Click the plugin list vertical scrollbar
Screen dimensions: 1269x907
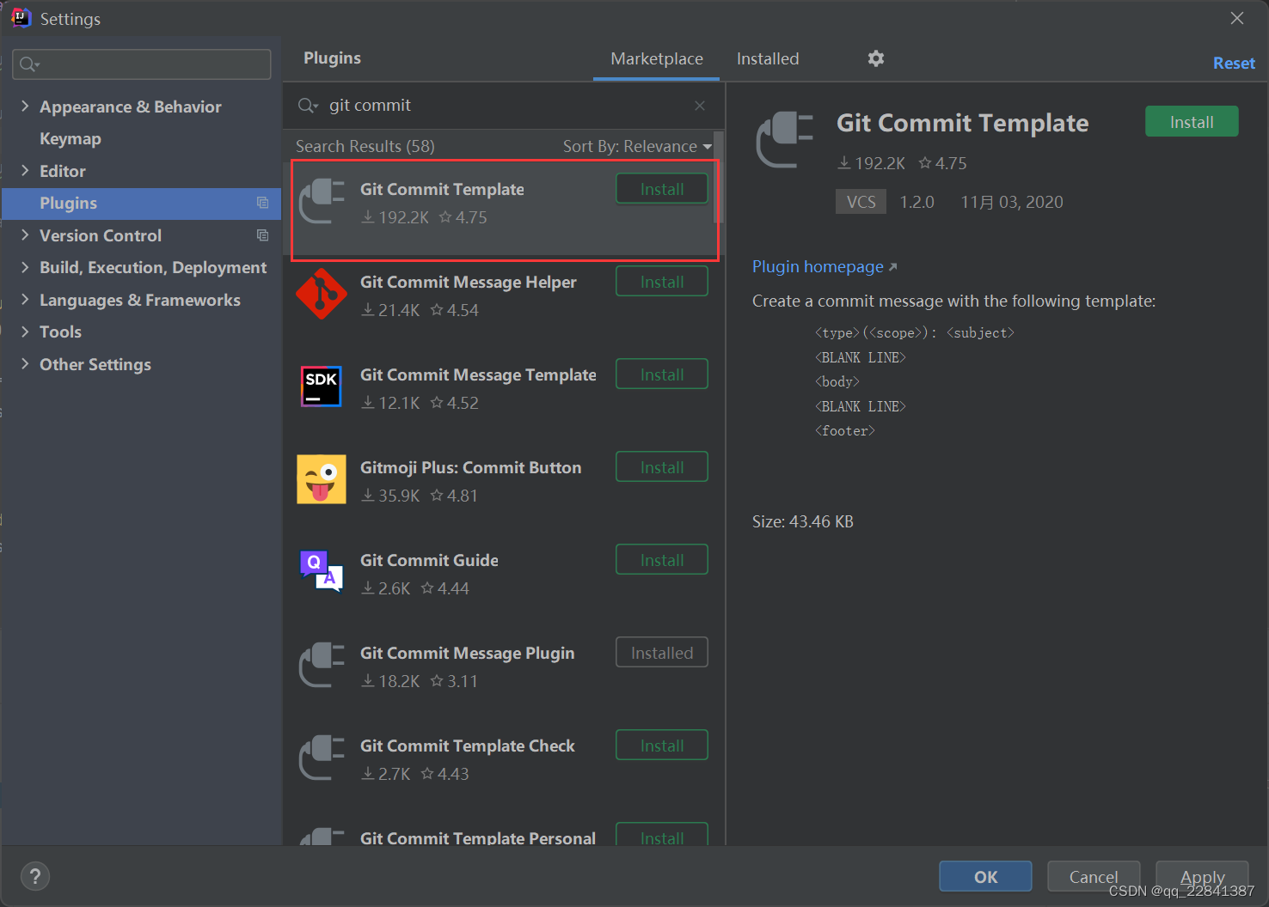[719, 178]
